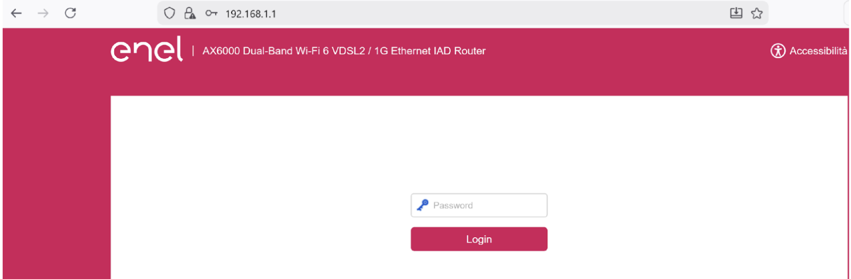The height and width of the screenshot is (279, 851).
Task: Click the AX6000 Dual-Band router title
Action: pos(344,51)
